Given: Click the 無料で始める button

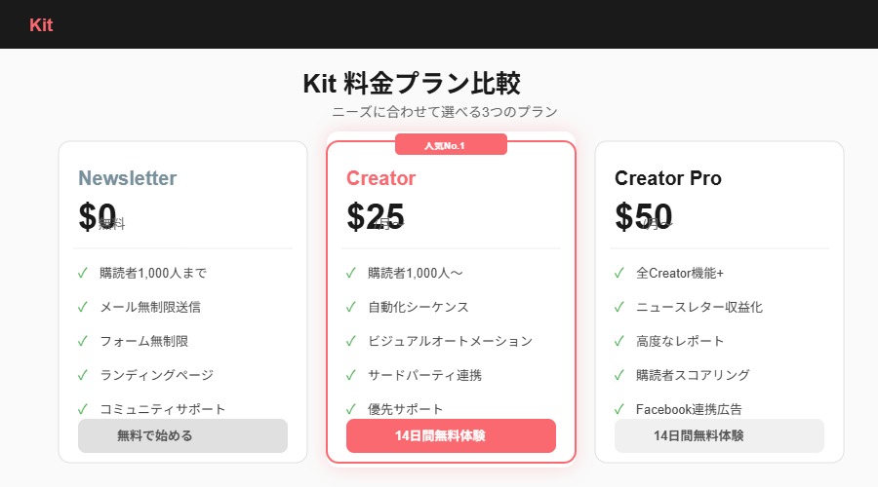Looking at the screenshot, I should click(x=182, y=435).
